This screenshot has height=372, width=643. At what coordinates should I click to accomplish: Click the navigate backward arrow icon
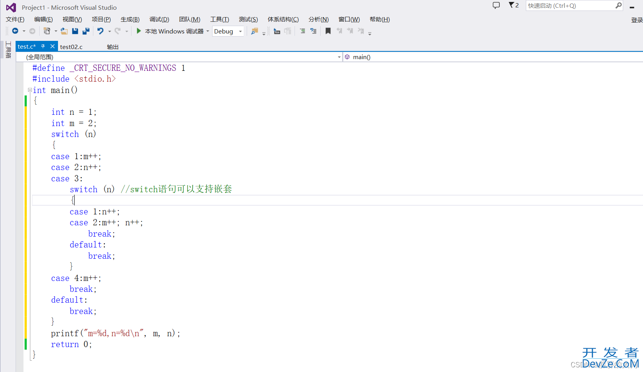click(15, 31)
